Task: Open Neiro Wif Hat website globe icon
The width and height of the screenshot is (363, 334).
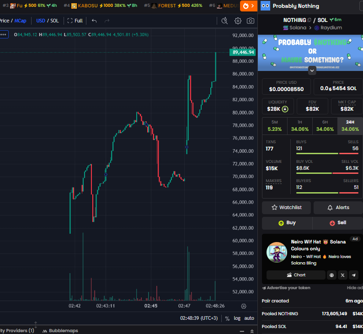Action: (331, 275)
